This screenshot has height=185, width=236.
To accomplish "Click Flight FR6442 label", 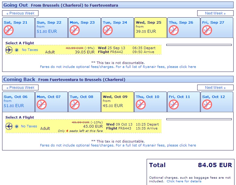I will click(111, 52).
